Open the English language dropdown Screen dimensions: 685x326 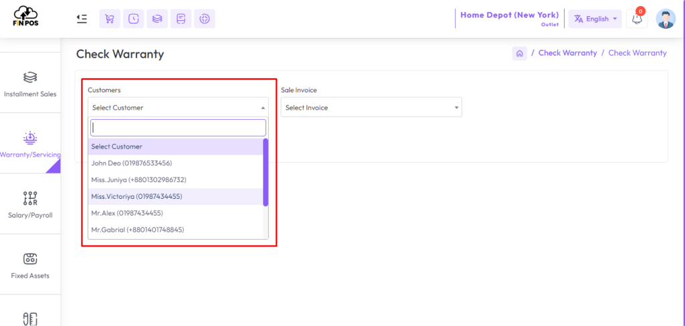click(595, 19)
